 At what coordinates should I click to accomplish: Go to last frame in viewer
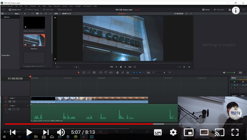tap(130, 67)
